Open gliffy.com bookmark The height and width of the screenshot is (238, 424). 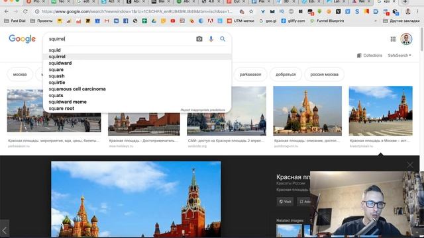coord(293,20)
